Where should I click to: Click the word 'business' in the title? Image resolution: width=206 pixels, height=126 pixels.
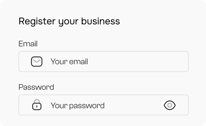[x=100, y=21]
